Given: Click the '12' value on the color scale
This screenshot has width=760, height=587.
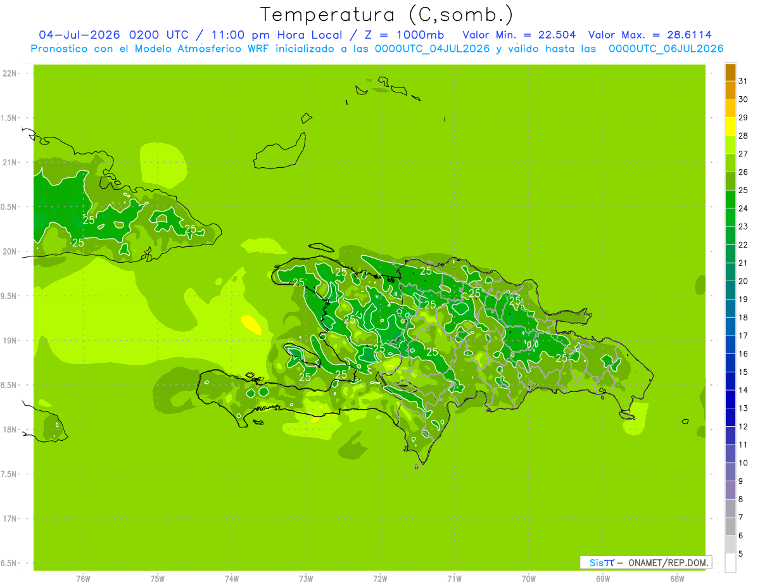Looking at the screenshot, I should (x=743, y=427).
